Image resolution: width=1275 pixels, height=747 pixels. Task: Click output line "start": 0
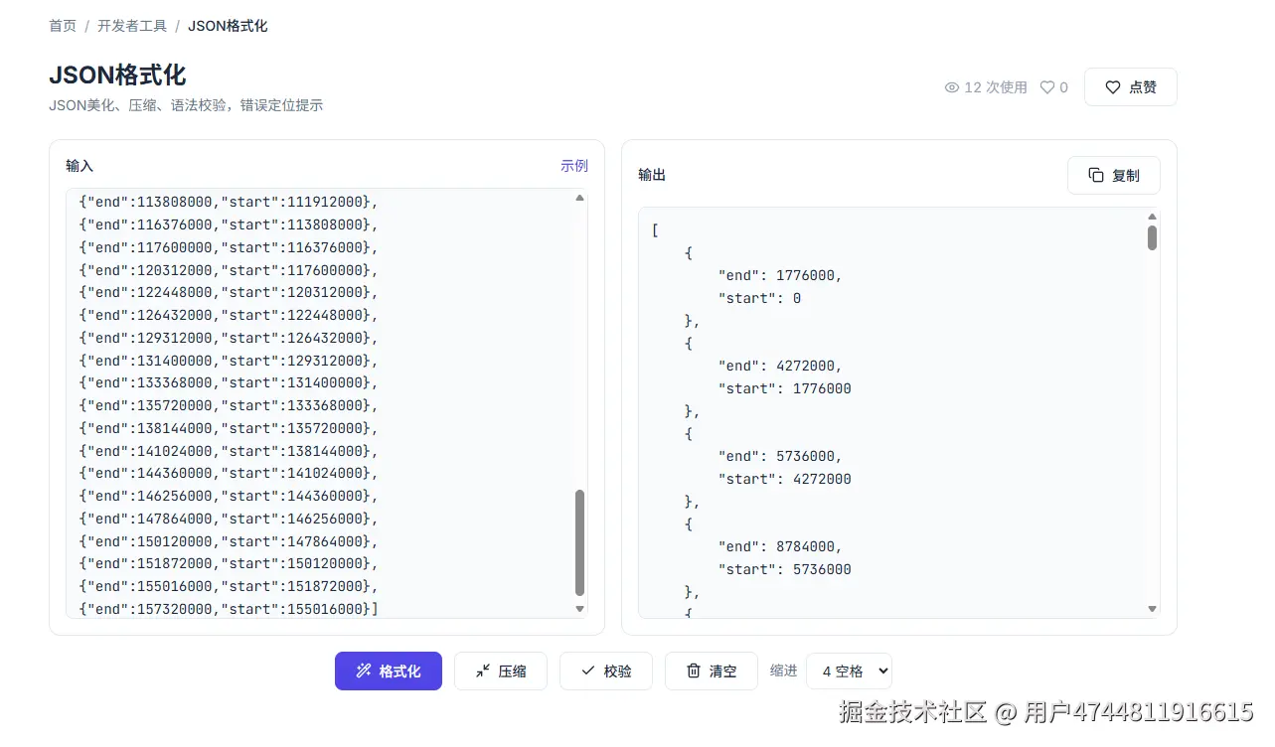point(759,298)
